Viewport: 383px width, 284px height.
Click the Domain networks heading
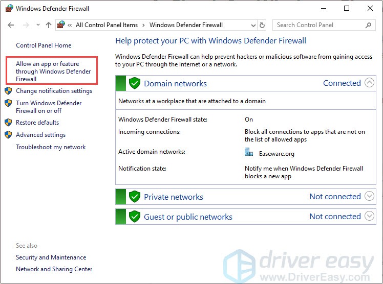[176, 83]
